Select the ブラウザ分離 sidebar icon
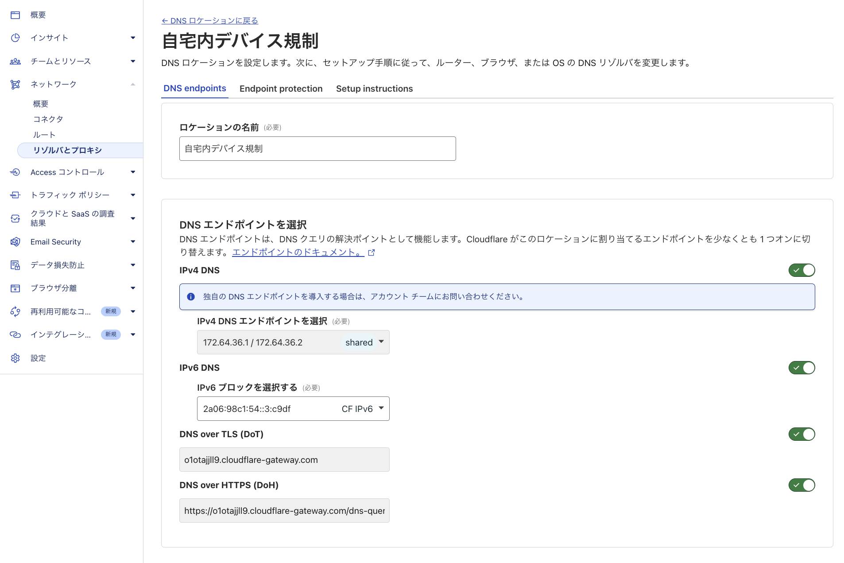 15,288
